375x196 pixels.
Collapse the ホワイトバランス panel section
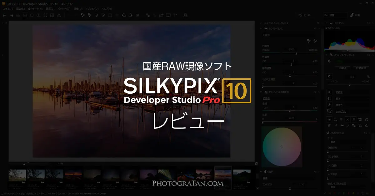point(261,28)
